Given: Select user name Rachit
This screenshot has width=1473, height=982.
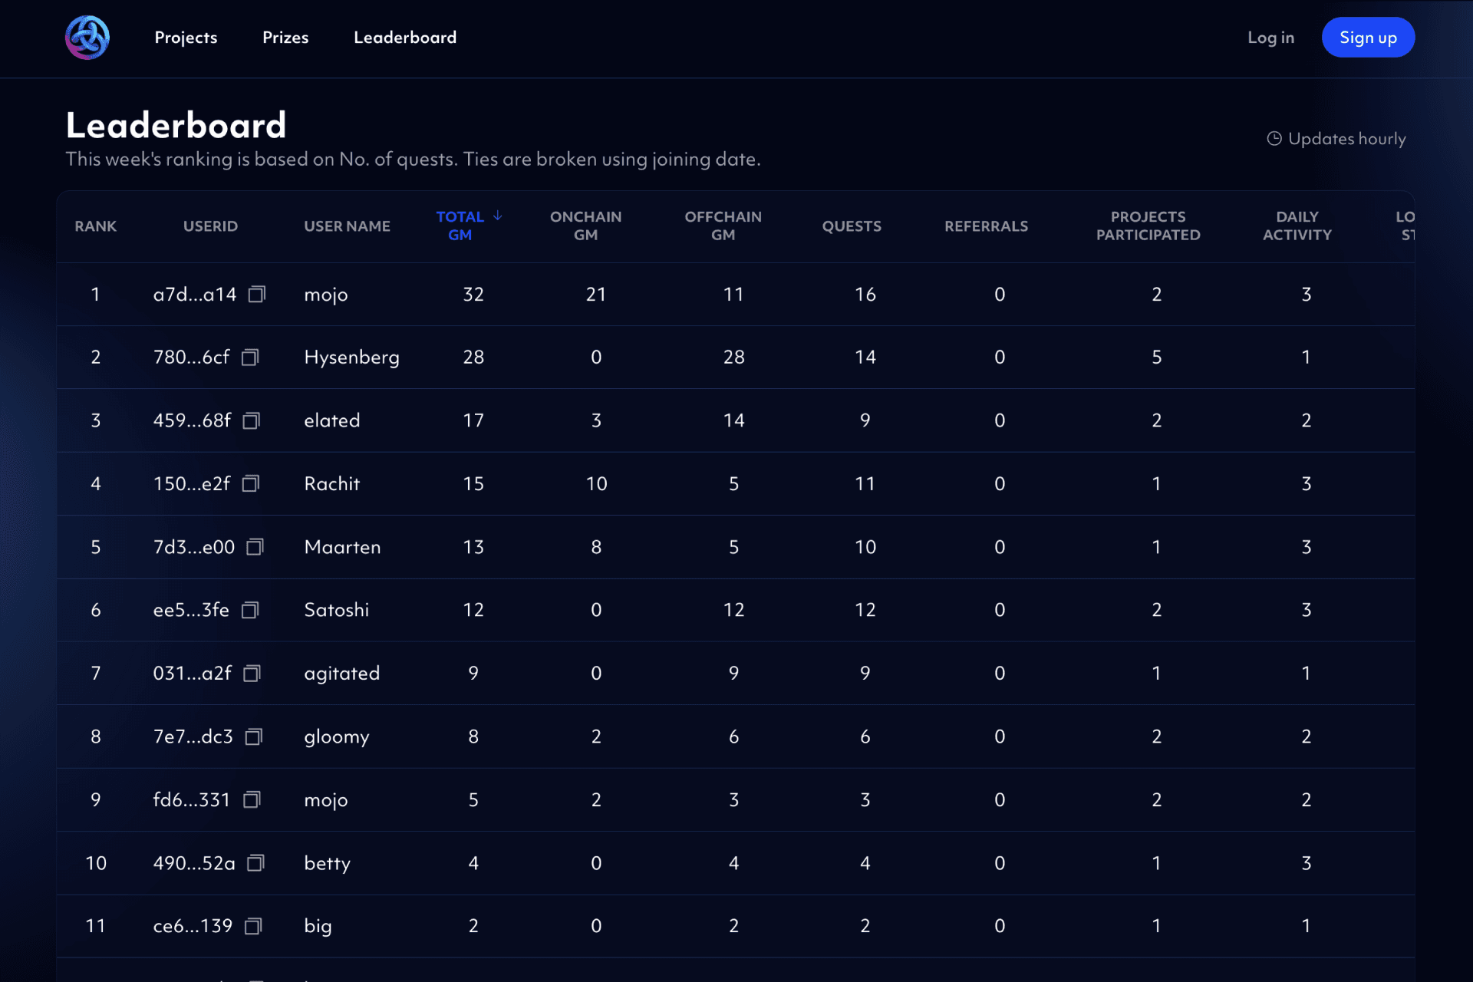Looking at the screenshot, I should (x=332, y=483).
